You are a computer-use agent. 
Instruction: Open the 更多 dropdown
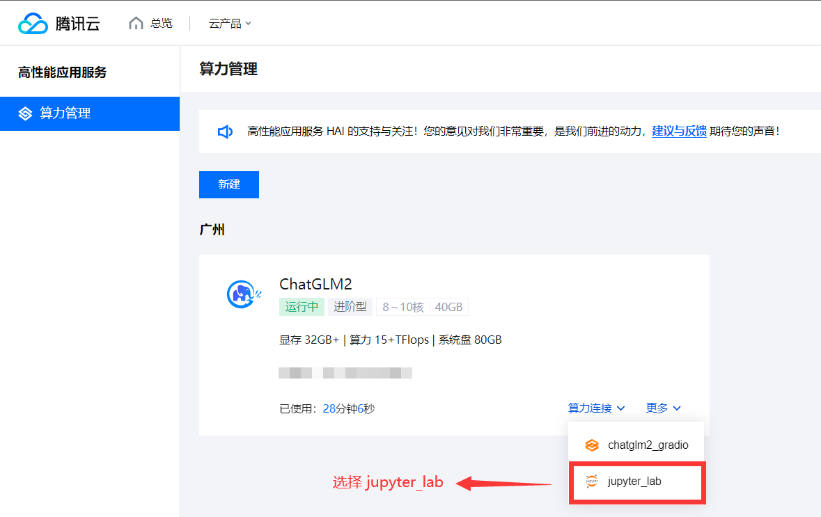pos(664,408)
